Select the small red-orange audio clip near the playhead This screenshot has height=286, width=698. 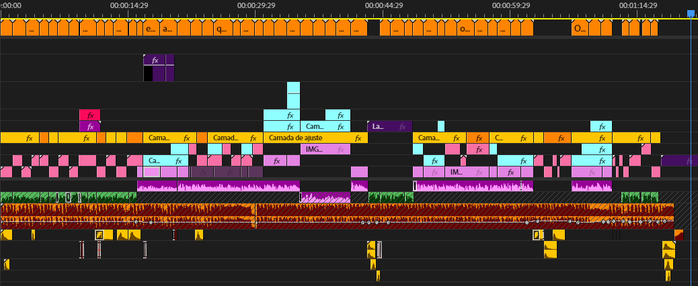(679, 235)
